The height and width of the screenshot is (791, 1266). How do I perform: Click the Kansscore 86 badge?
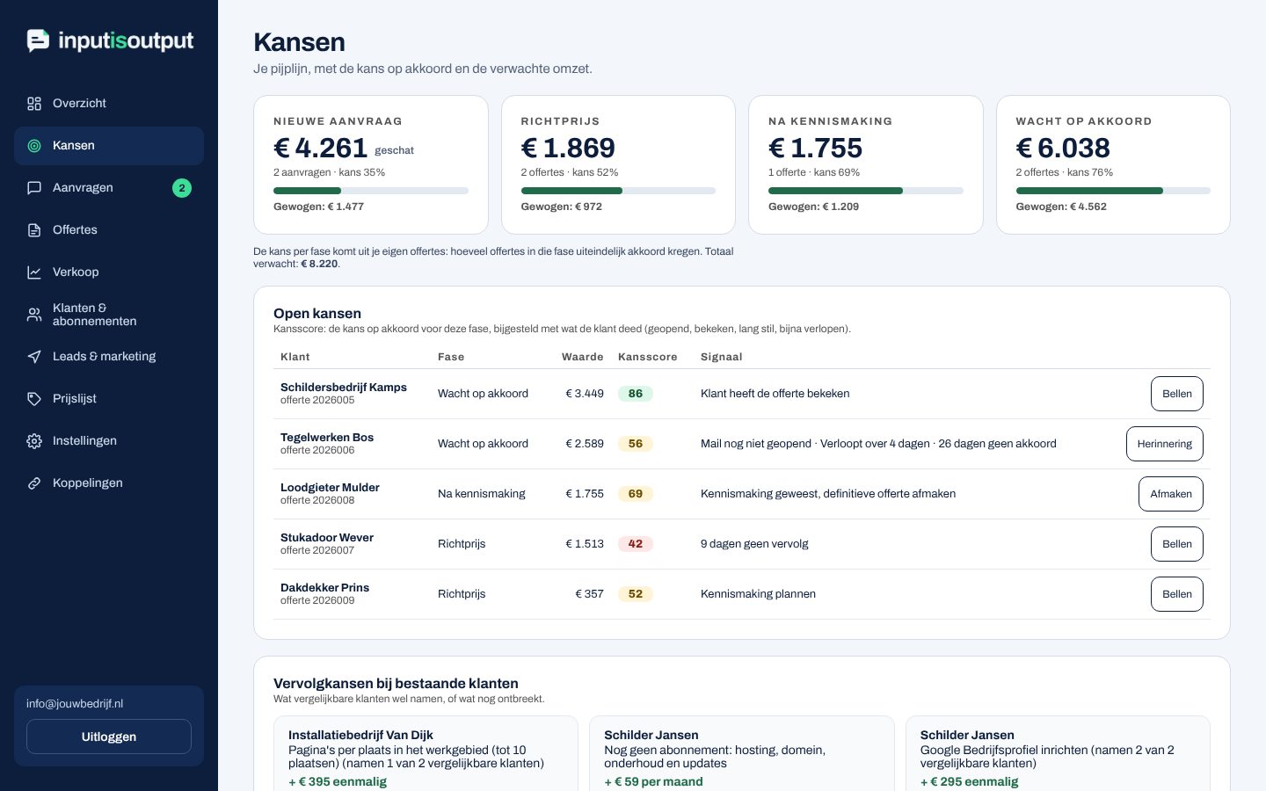[636, 394]
